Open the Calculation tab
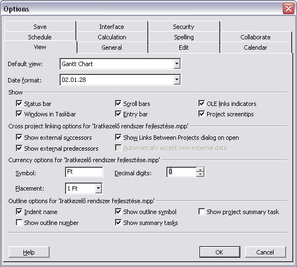Image resolution: width=297 pixels, height=267 pixels. pyautogui.click(x=112, y=37)
